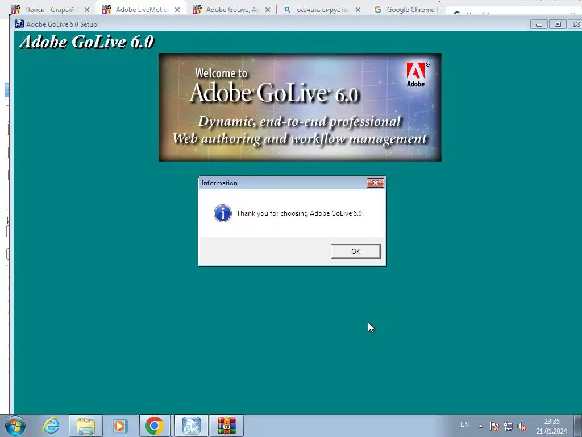Switch to Google Chrome in taskbar

[x=155, y=426]
